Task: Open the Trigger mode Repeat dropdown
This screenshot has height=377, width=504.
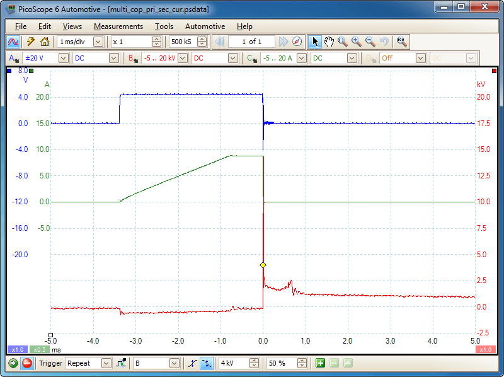Action: [x=106, y=363]
